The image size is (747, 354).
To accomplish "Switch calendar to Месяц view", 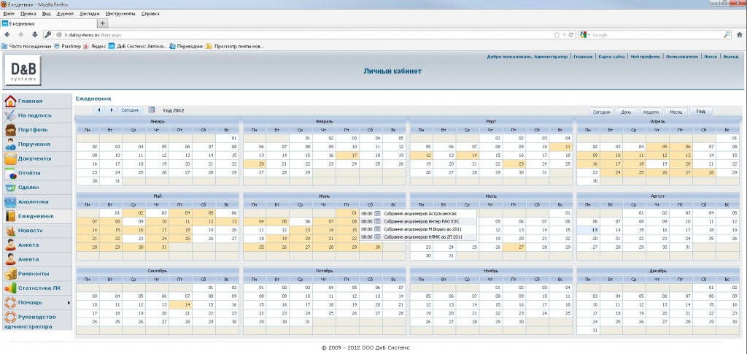I will pos(676,112).
